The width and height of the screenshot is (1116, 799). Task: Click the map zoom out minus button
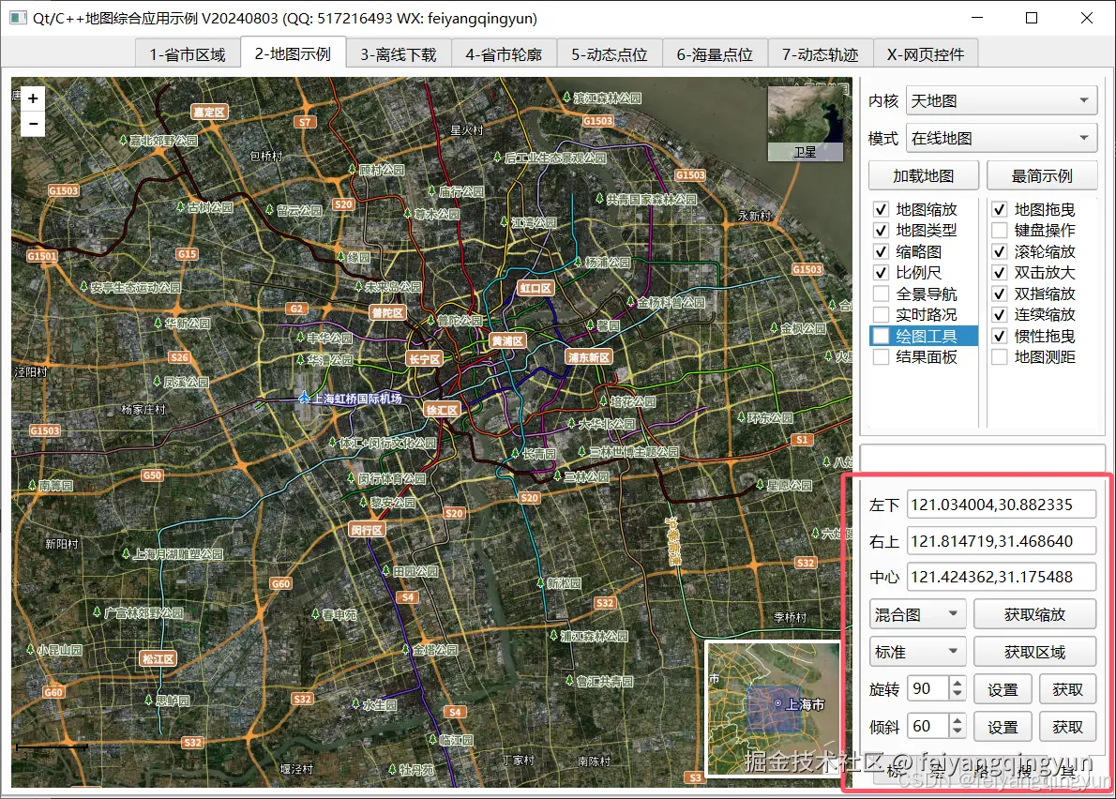(33, 123)
